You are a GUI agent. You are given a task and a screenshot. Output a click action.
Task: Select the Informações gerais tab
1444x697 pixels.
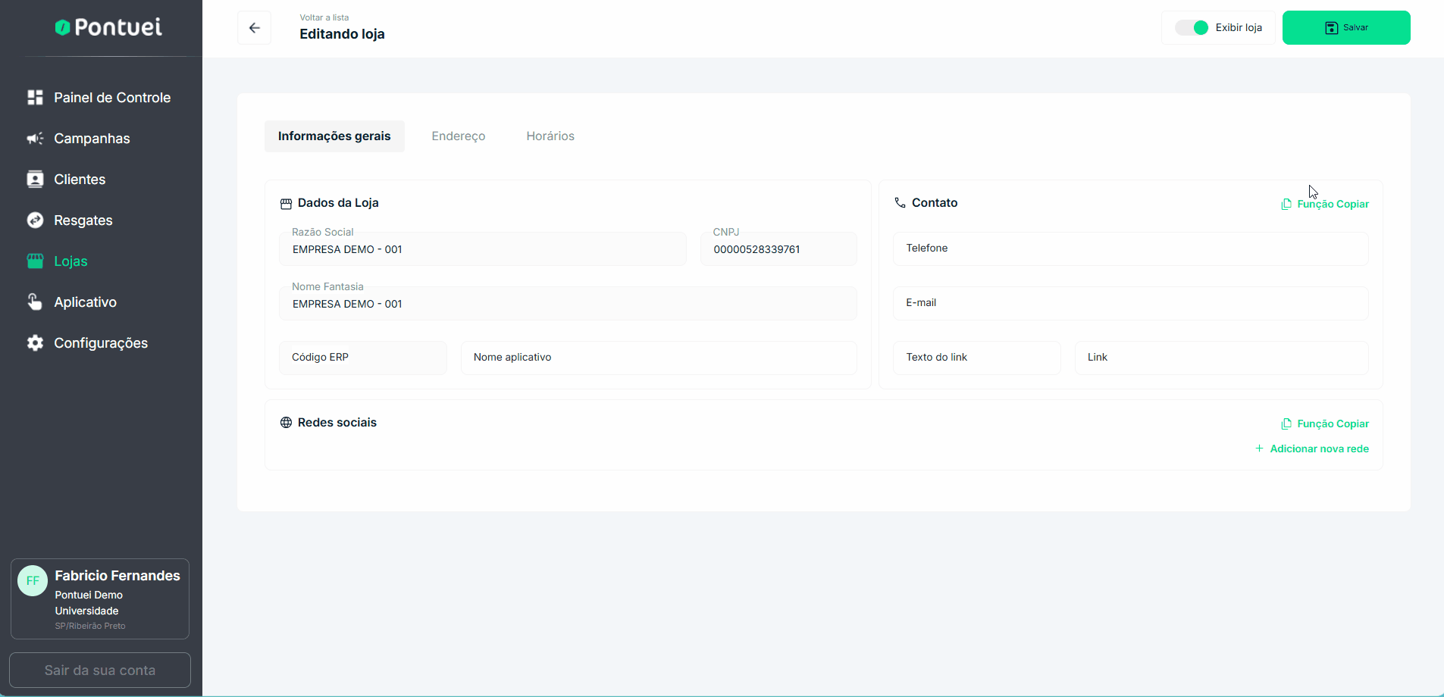click(x=334, y=136)
